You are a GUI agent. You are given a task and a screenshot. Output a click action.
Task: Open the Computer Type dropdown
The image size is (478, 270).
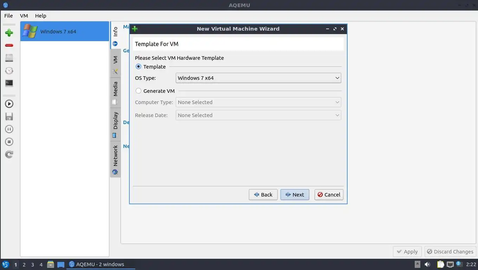tap(258, 102)
